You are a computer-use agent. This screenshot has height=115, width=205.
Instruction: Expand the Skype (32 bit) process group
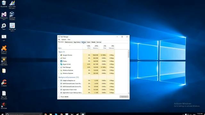tap(59, 64)
